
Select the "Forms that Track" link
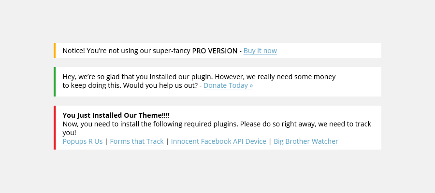(x=137, y=141)
